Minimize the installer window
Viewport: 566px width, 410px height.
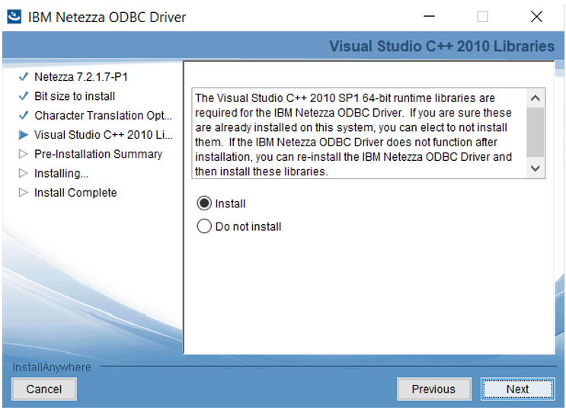(x=429, y=16)
